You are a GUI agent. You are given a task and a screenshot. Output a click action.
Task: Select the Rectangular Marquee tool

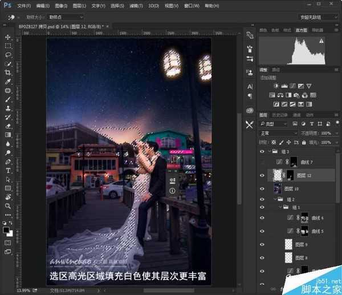click(8, 46)
